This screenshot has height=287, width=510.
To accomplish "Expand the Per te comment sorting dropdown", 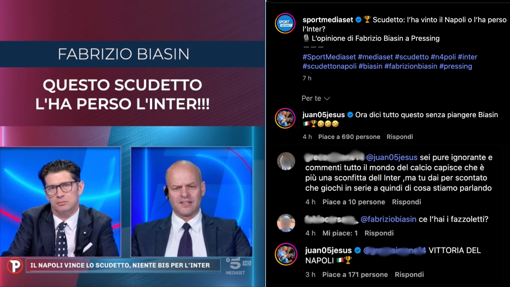I will [x=316, y=98].
